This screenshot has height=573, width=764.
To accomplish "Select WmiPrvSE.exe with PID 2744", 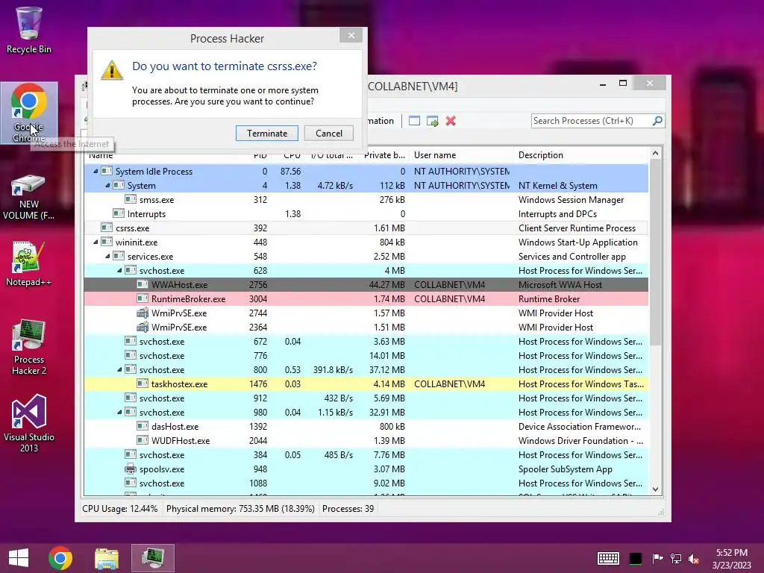I will pyautogui.click(x=366, y=313).
